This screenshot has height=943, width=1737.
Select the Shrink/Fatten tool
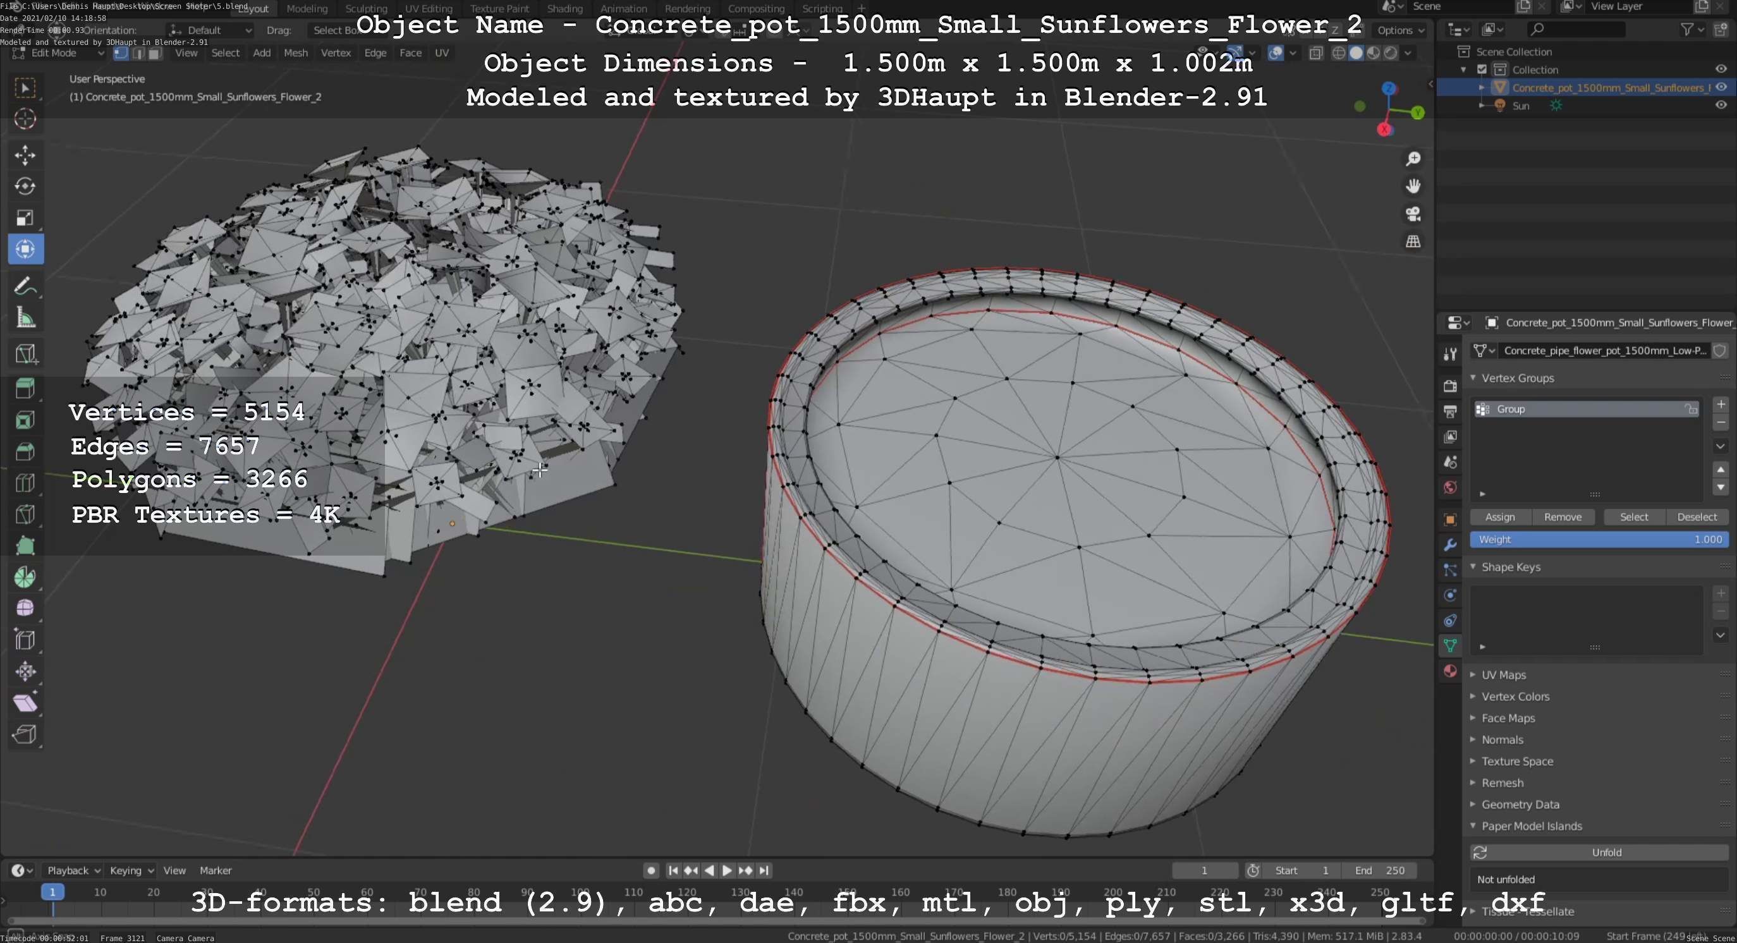click(25, 671)
